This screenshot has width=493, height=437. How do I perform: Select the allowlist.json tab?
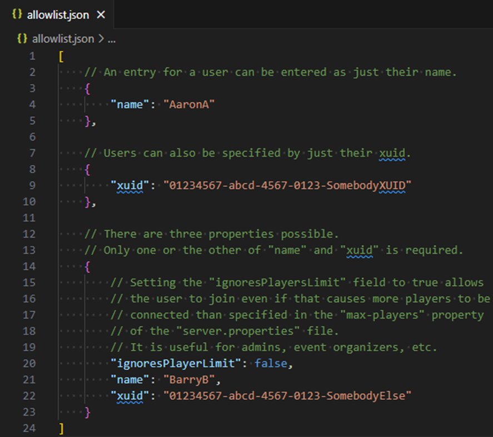58,15
